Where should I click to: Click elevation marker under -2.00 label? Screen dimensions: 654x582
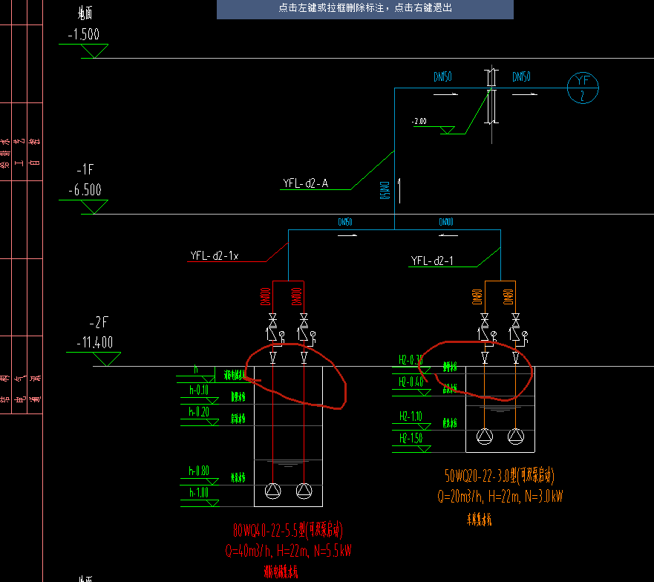tap(448, 130)
